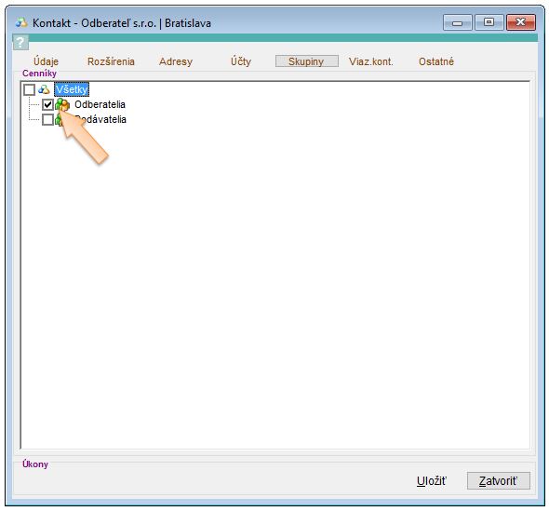549x511 pixels.
Task: Click the help question mark icon
Action: click(x=20, y=43)
